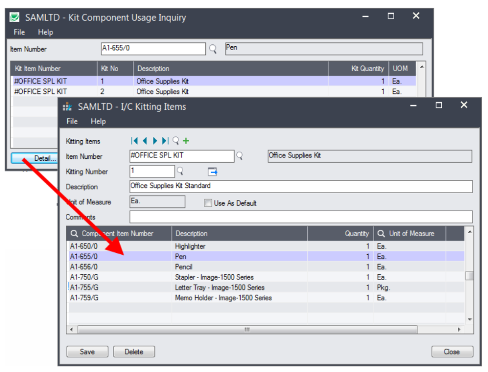Click scroll-up arrow of the kit list
This screenshot has height=372, width=488.
pyautogui.click(x=422, y=67)
